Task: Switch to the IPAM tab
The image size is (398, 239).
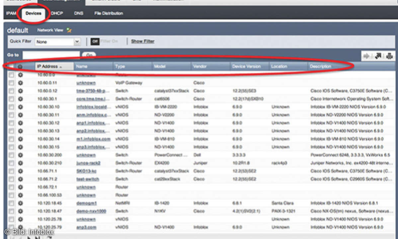Action: click(x=11, y=13)
